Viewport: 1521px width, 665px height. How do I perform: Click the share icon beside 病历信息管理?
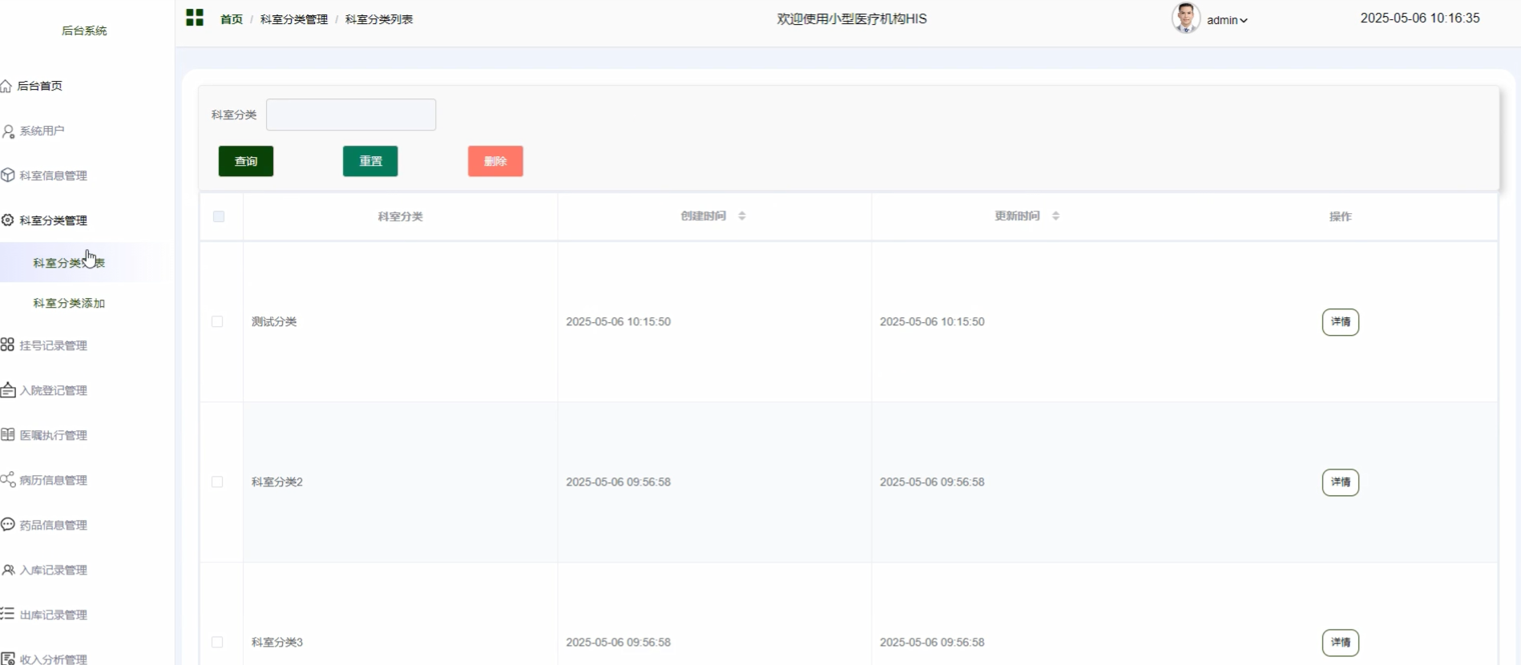(x=8, y=479)
